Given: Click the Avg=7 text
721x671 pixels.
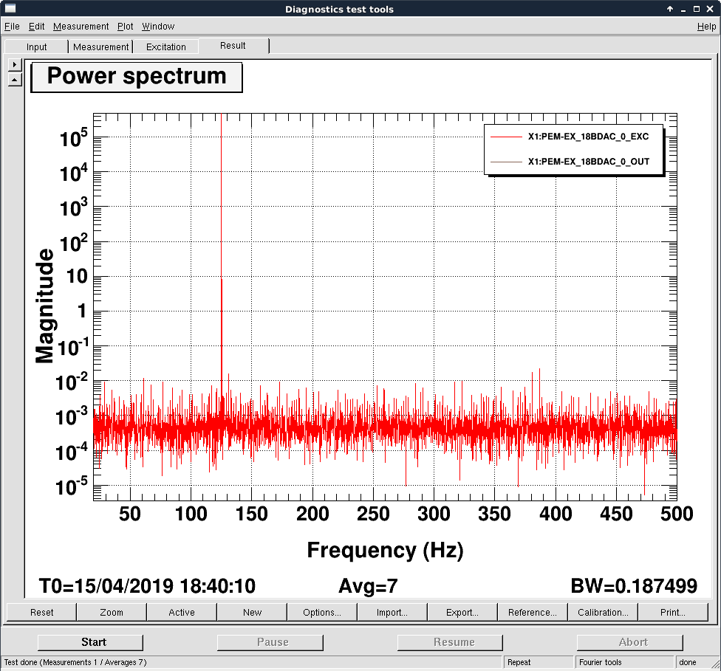Looking at the screenshot, I should tap(368, 586).
